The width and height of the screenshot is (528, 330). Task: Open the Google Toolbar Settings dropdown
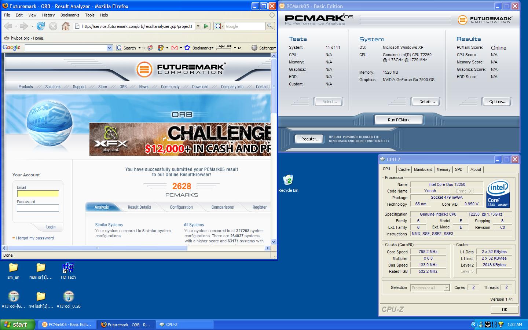pos(264,48)
